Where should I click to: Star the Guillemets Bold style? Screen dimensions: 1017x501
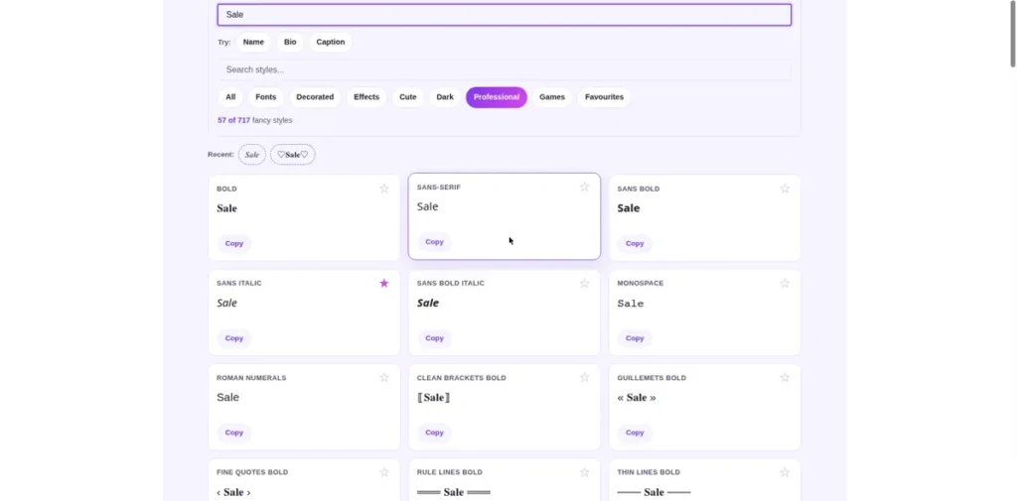coord(785,377)
